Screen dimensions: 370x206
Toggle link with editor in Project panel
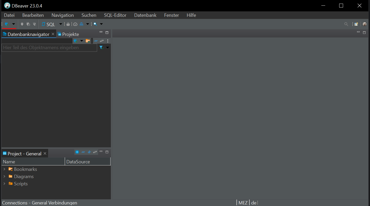click(x=95, y=152)
